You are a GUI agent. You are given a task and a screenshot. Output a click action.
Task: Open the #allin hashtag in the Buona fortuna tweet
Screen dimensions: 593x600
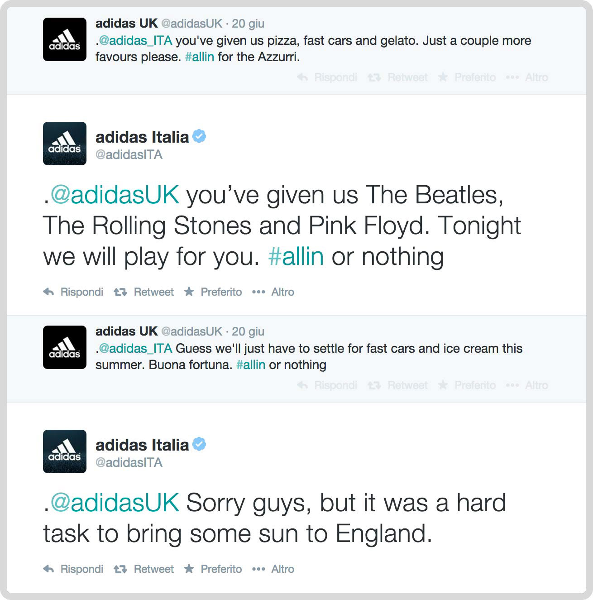251,365
